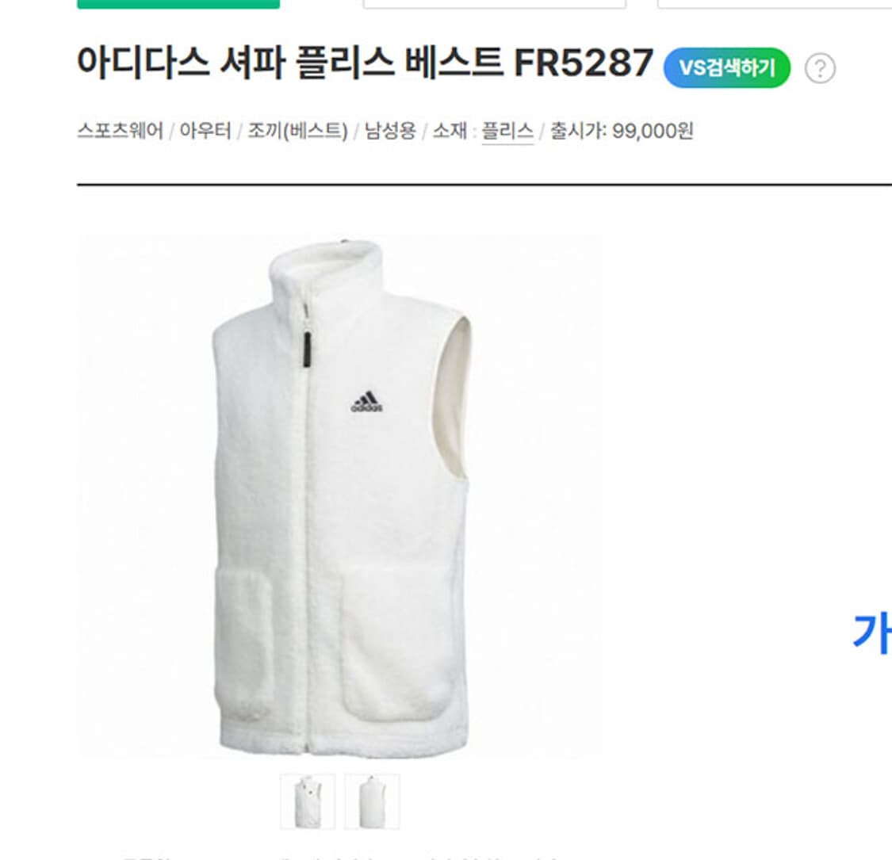Click the product title 아디다스 셔파 플리스 베스트
Image resolution: width=892 pixels, height=860 pixels.
tap(289, 62)
